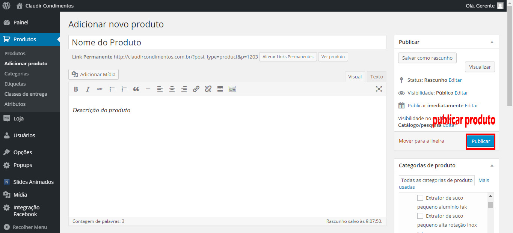The height and width of the screenshot is (233, 513).
Task: Check the first Extrator de suco category
Action: click(x=420, y=198)
